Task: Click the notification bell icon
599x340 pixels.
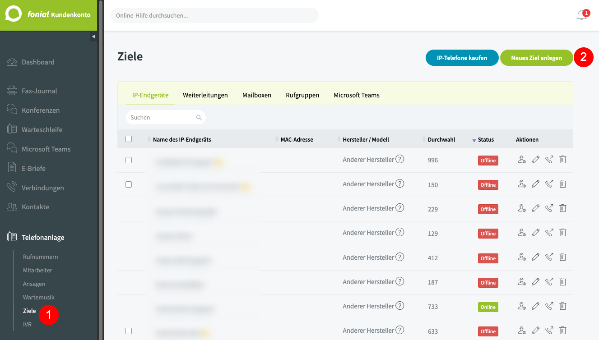Action: (x=581, y=15)
